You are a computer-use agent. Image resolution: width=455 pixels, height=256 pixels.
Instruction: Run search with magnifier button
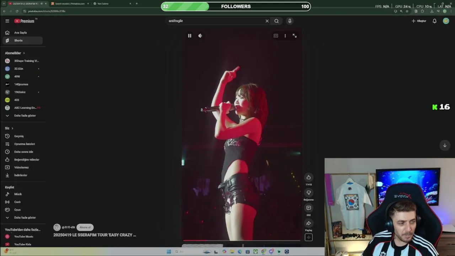(x=277, y=21)
